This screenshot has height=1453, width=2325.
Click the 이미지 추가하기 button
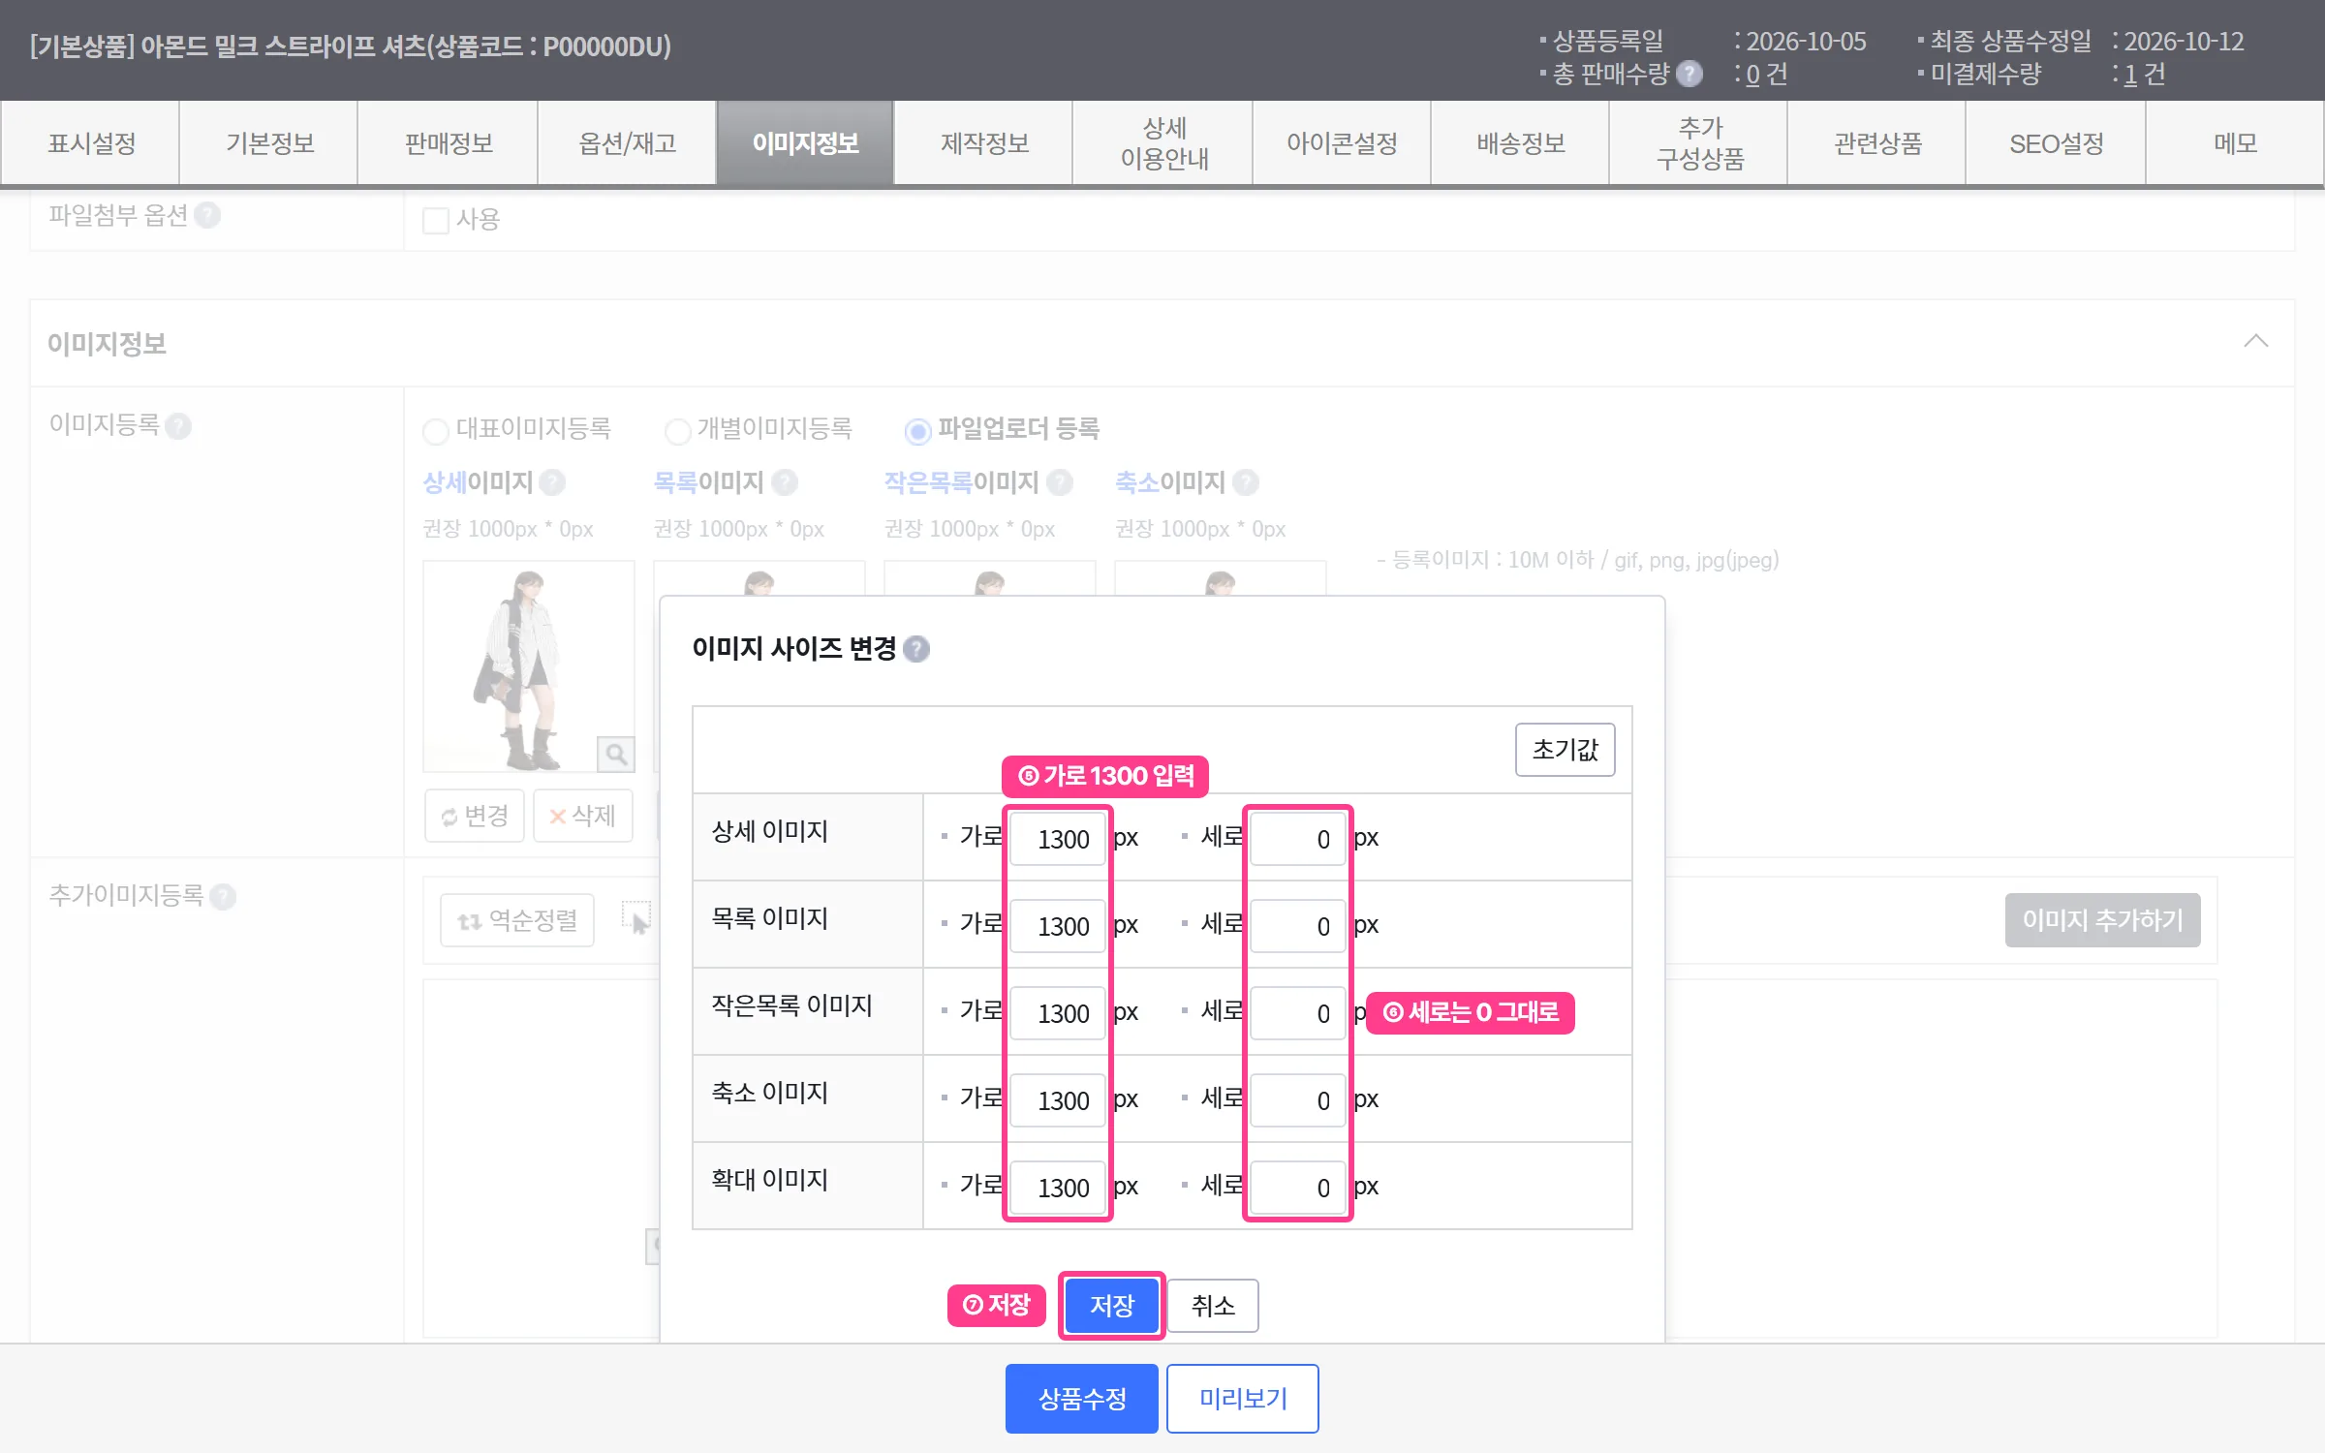tap(2102, 919)
